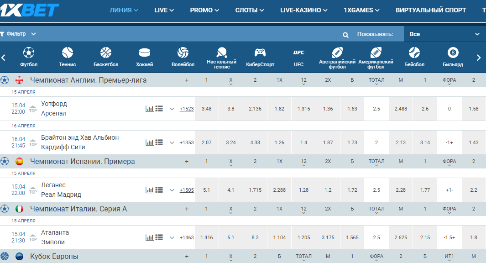
Task: Open the 1XBET logo home link
Action: point(29,10)
